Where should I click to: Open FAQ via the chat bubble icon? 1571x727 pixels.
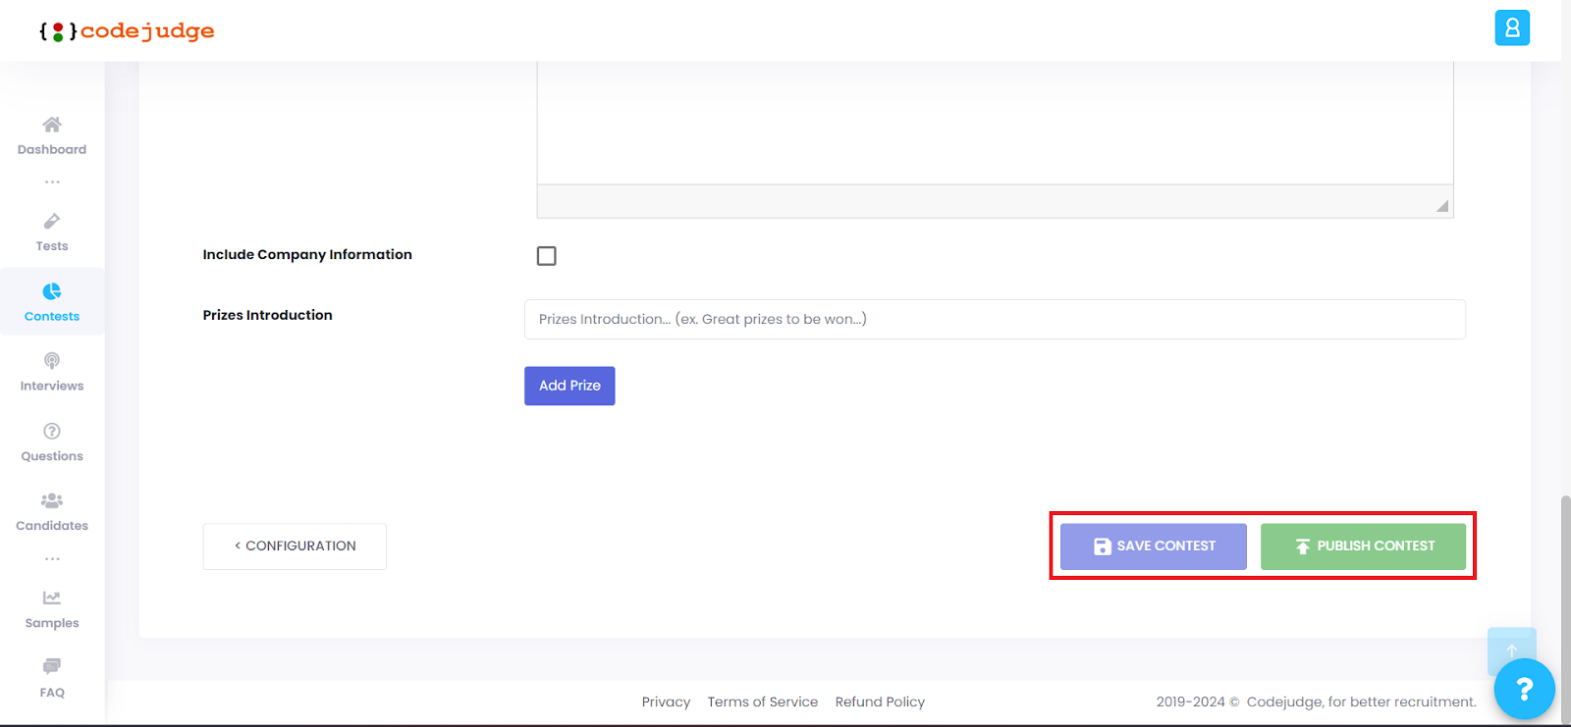pos(52,666)
